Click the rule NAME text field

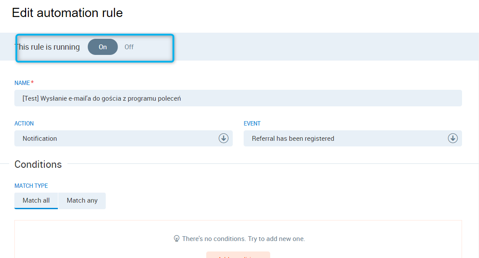238,98
